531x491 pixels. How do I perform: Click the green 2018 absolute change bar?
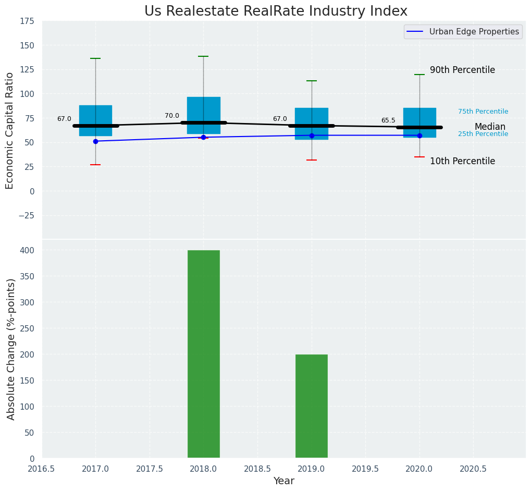tap(203, 354)
